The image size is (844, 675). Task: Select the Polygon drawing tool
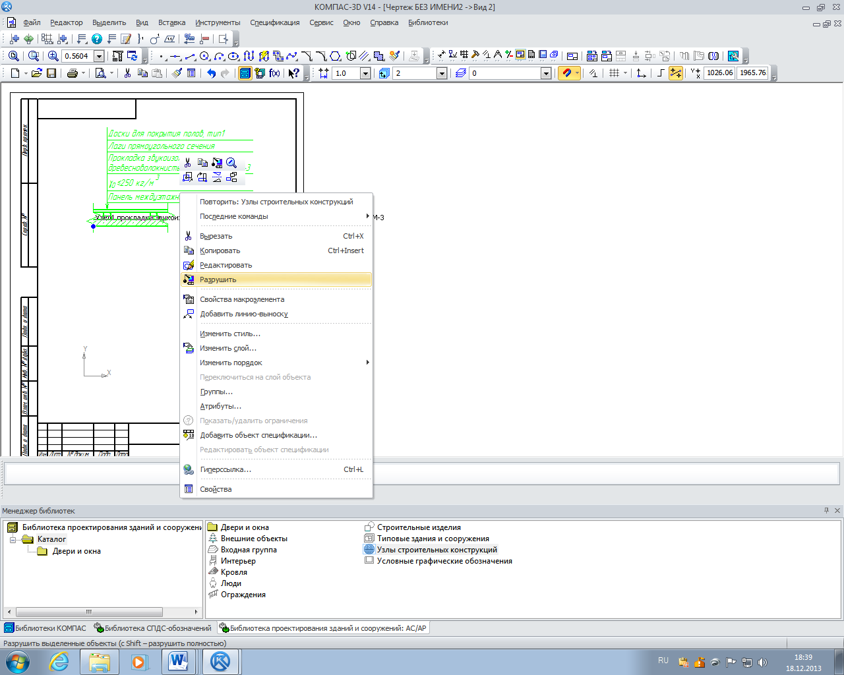(x=336, y=56)
